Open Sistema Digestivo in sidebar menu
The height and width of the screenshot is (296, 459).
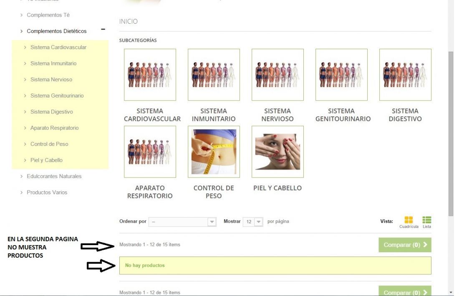click(51, 111)
